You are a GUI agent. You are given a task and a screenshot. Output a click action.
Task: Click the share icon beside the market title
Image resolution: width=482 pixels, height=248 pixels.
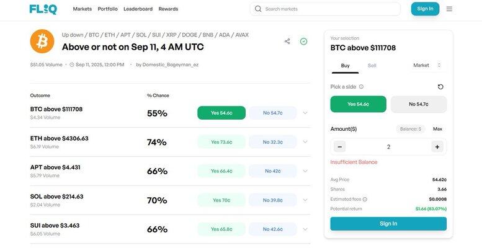pos(287,41)
